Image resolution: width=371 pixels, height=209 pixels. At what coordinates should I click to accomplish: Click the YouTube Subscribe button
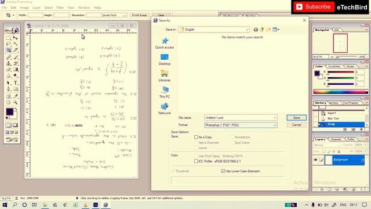tap(314, 7)
